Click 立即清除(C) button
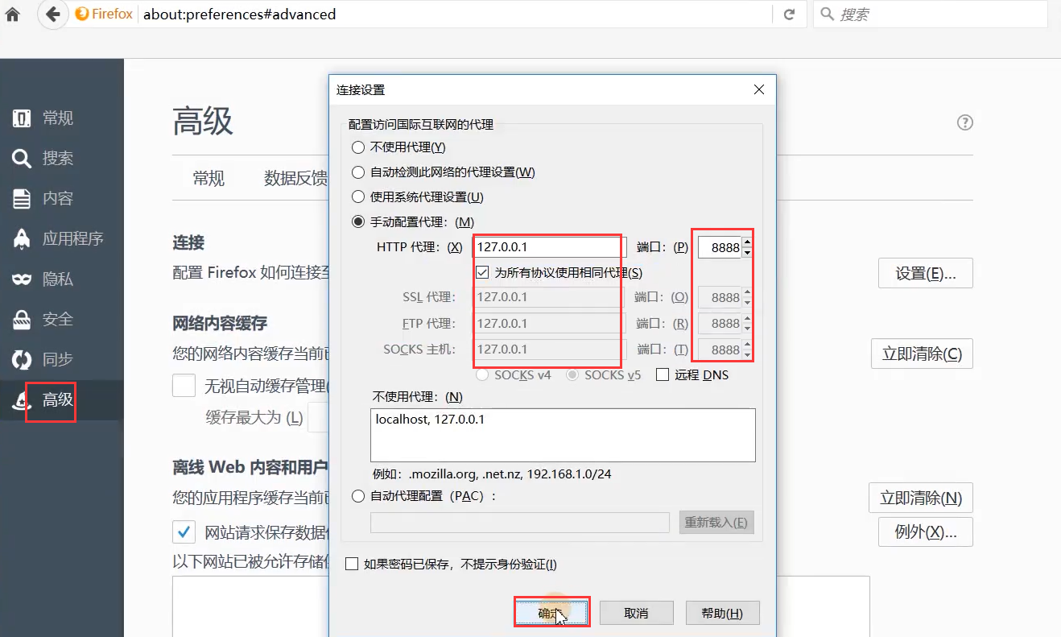The image size is (1061, 637). tap(923, 354)
